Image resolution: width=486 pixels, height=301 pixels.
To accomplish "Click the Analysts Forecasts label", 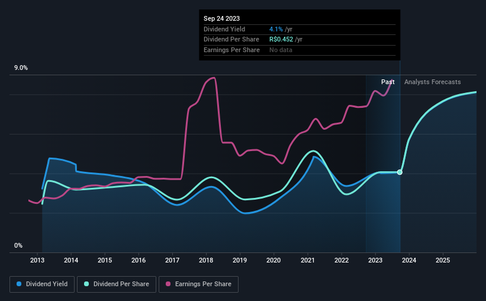I will point(432,82).
